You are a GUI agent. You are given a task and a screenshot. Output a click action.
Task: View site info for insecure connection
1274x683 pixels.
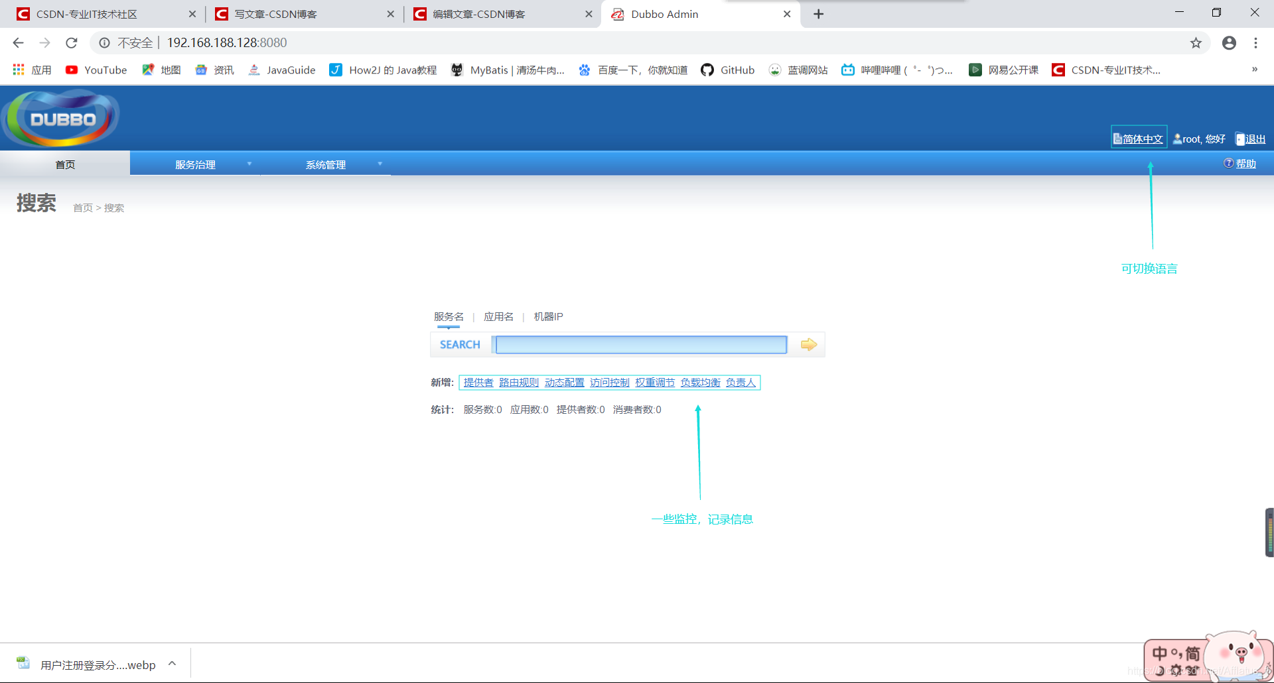[x=104, y=42]
